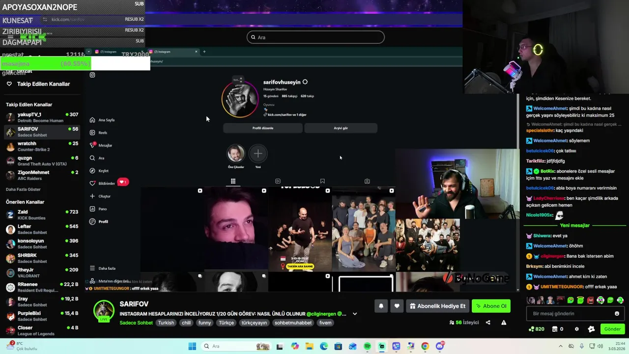
Task: Open wratchh channel in followed list
Action: pos(42,146)
